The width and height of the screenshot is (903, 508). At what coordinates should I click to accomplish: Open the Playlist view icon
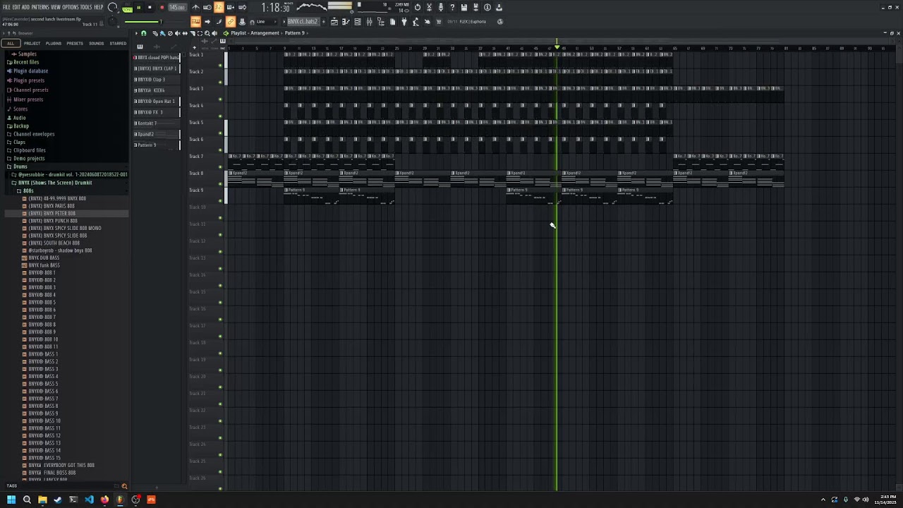pos(334,22)
